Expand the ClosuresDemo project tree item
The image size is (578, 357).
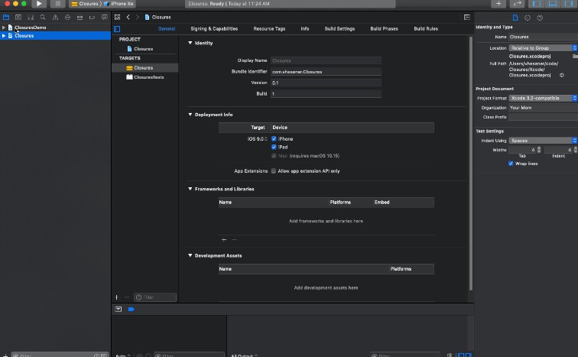[x=4, y=28]
